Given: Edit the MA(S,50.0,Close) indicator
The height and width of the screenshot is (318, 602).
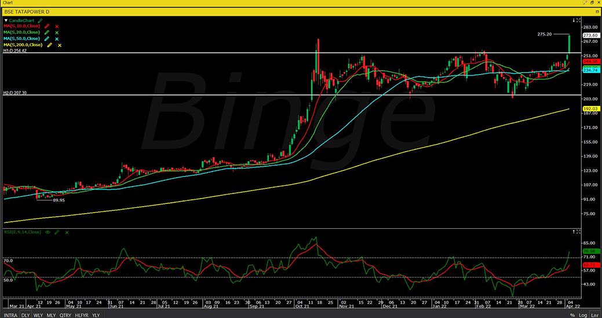Looking at the screenshot, I should coord(47,39).
